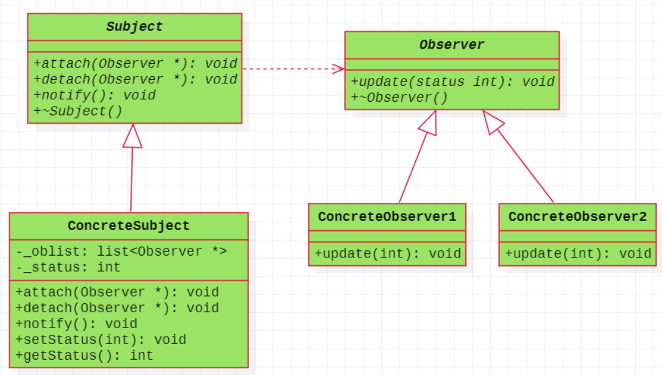The width and height of the screenshot is (662, 375).
Task: Click the empty attributes compartment of Subject
Action: tap(135, 46)
